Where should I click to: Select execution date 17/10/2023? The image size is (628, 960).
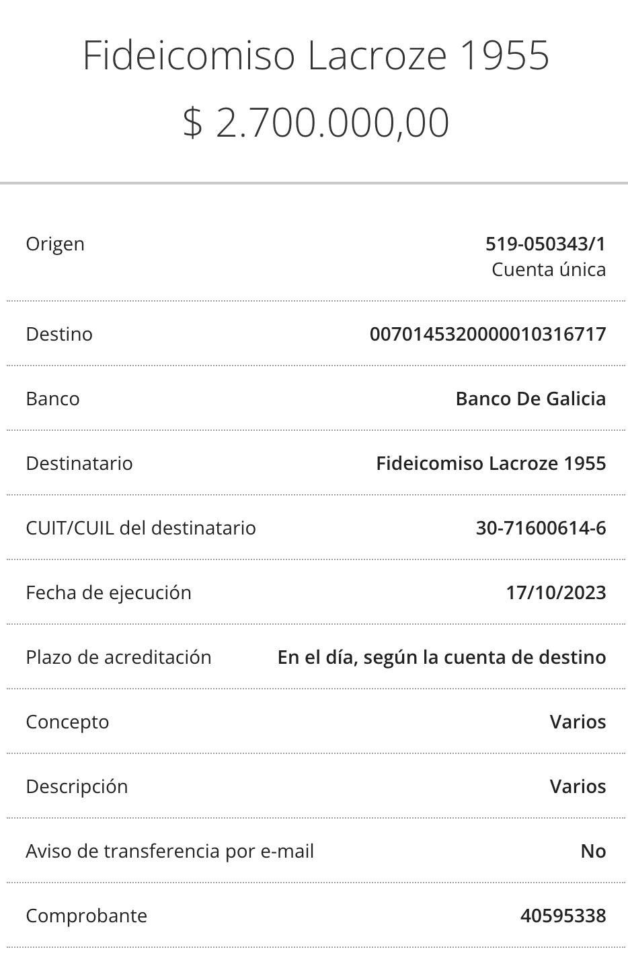(x=556, y=592)
